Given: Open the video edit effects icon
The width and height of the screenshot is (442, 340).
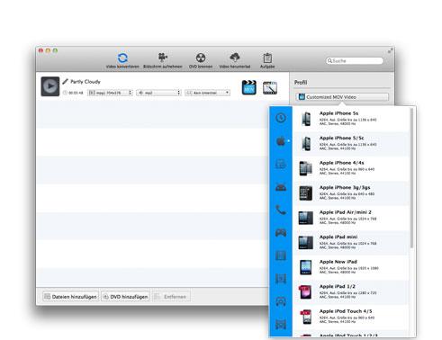Looking at the screenshot, I should pyautogui.click(x=270, y=87).
